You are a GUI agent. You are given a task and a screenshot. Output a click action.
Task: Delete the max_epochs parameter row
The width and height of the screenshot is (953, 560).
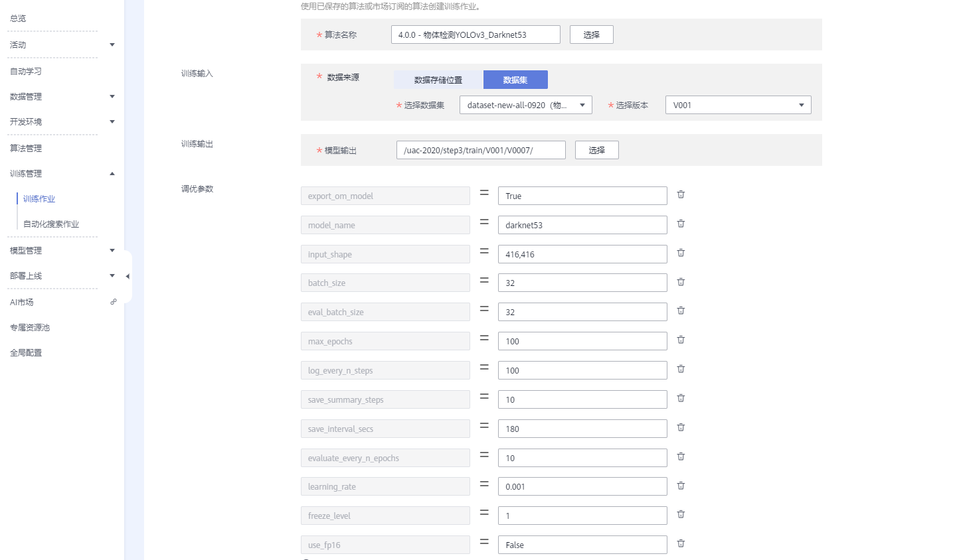(x=681, y=340)
